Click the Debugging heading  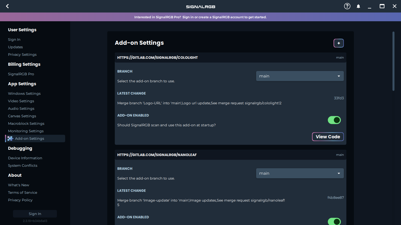click(20, 148)
